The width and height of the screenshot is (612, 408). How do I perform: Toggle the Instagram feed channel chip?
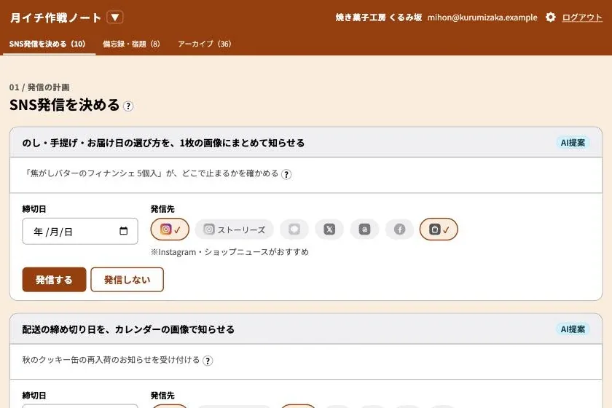pyautogui.click(x=170, y=229)
